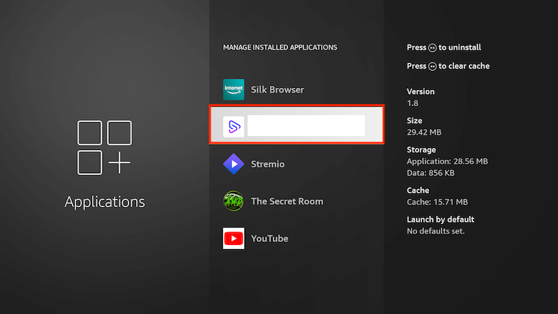This screenshot has height=314, width=558.
Task: Select the Stremio diamond play icon
Action: 234,164
